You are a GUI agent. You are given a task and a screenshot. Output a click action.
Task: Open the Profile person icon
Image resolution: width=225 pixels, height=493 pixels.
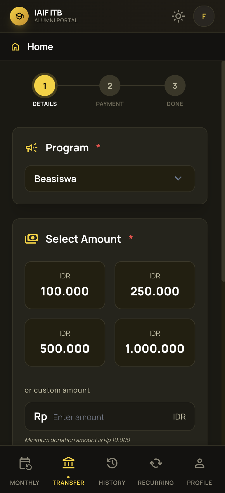[x=200, y=463]
